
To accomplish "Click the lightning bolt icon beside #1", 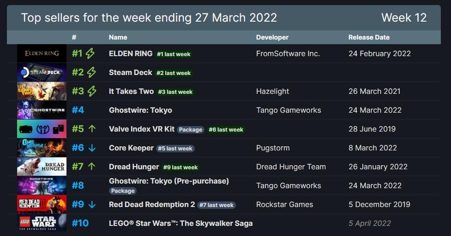I will click(x=90, y=53).
